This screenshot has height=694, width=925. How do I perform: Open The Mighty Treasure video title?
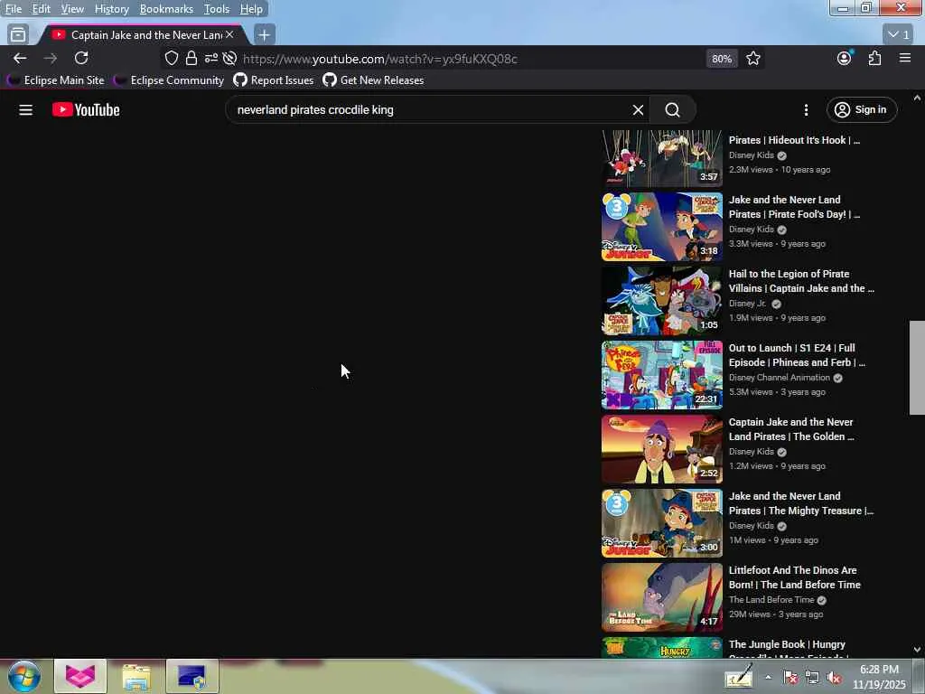click(x=800, y=503)
